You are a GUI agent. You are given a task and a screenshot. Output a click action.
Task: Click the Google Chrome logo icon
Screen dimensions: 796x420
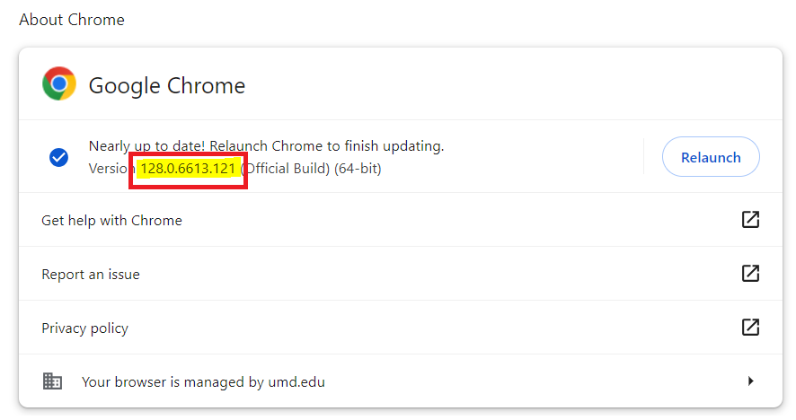[59, 84]
